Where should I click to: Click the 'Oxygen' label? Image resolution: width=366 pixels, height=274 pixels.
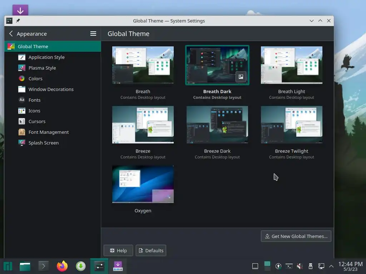pos(143,210)
